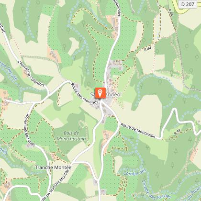This screenshot has width=201, height=201.
Task: Select the Route des Morands label near village
Action: (x=84, y=94)
